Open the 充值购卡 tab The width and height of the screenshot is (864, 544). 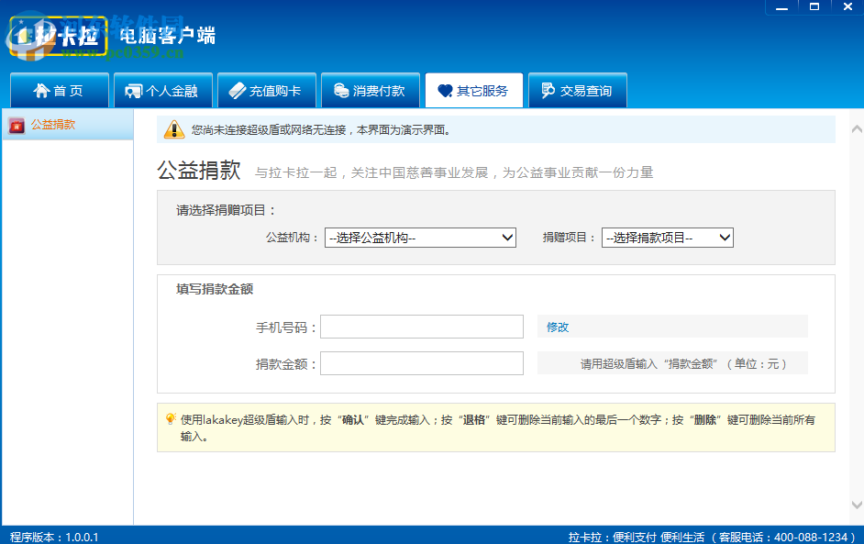[267, 91]
